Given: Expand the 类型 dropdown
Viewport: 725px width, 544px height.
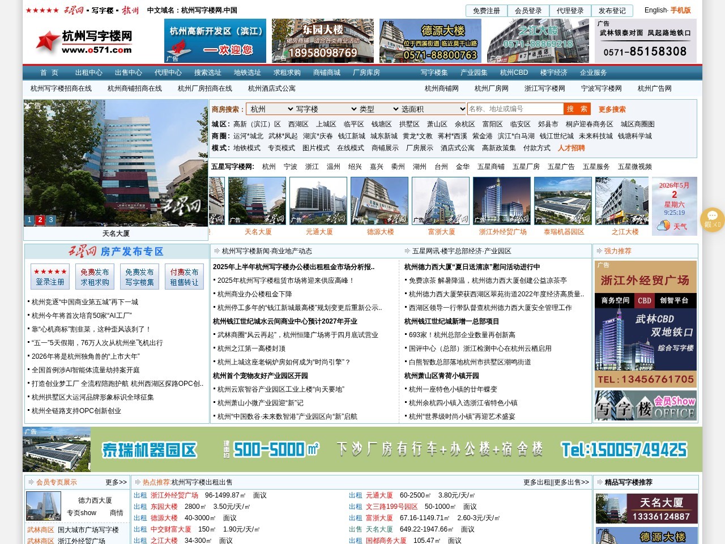Looking at the screenshot, I should [379, 109].
